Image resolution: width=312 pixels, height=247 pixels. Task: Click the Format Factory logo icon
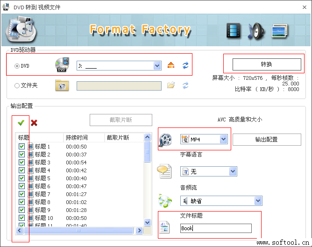[21, 30]
